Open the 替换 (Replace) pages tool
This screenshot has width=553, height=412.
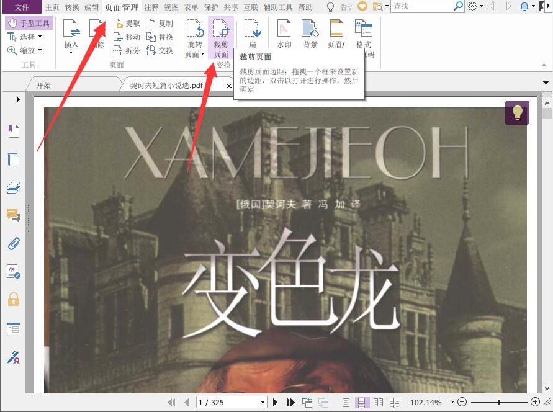(164, 37)
